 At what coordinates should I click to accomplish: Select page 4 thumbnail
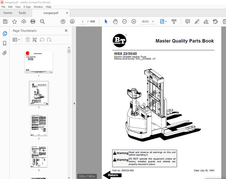(x=39, y=156)
